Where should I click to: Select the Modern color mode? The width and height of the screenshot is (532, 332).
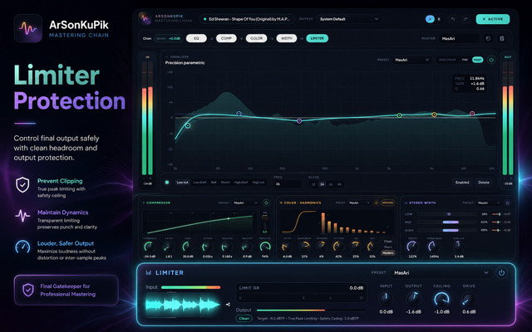[x=388, y=252]
